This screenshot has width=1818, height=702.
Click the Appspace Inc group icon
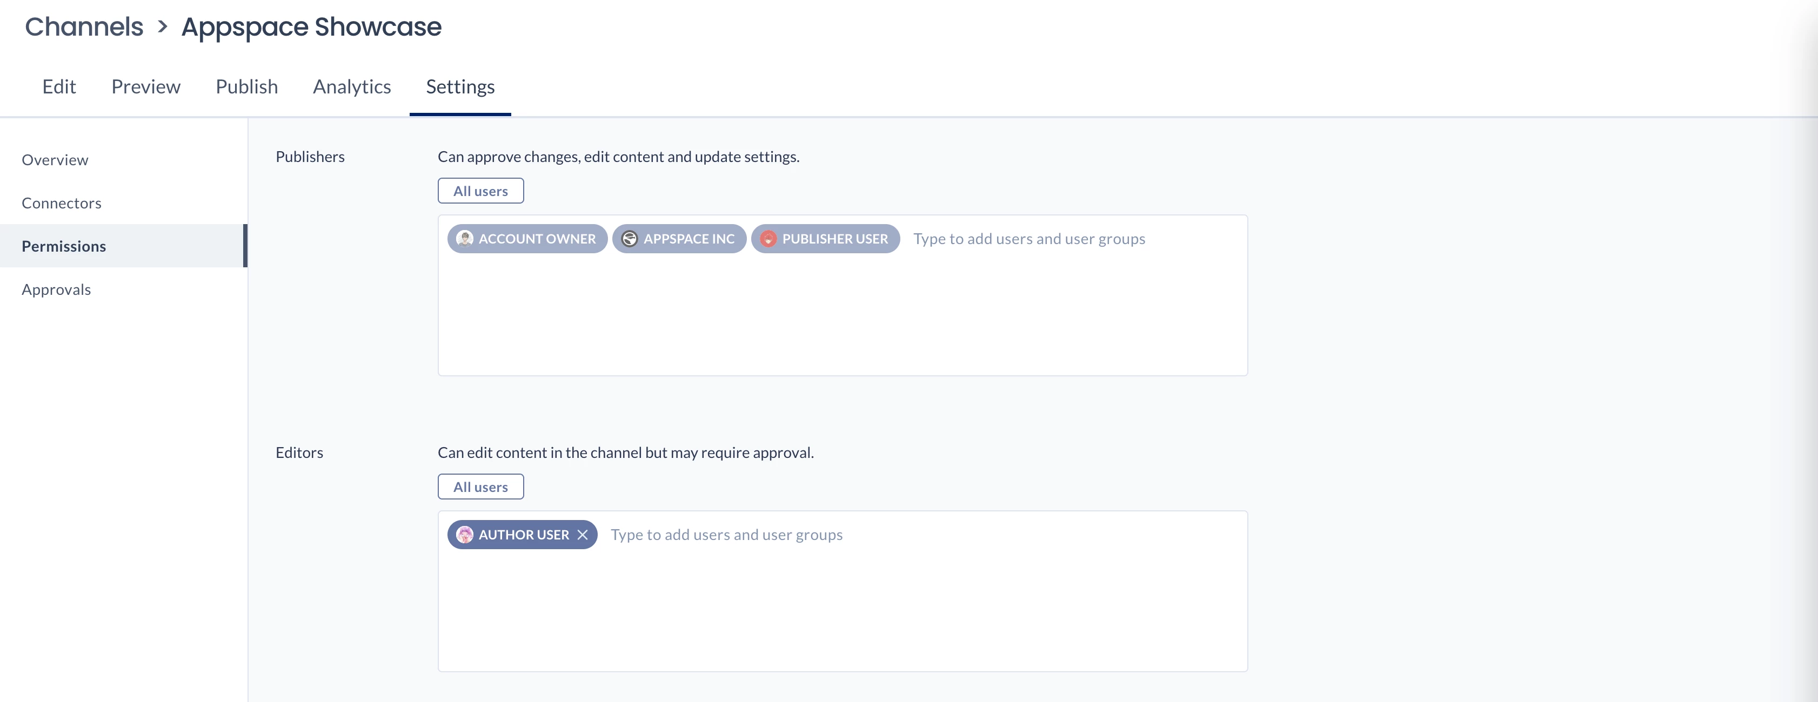[629, 239]
